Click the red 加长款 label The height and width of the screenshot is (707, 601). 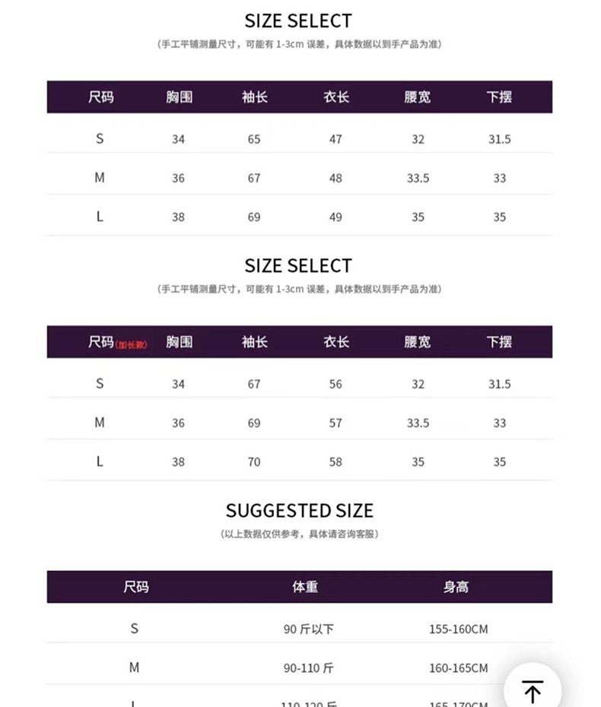[132, 344]
